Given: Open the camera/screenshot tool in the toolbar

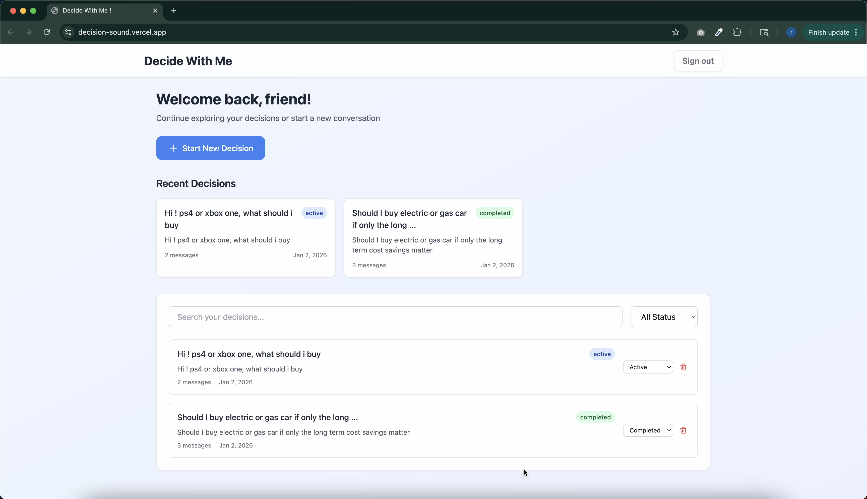Looking at the screenshot, I should pyautogui.click(x=701, y=32).
